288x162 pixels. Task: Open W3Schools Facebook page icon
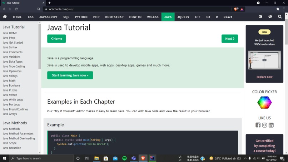(258, 125)
